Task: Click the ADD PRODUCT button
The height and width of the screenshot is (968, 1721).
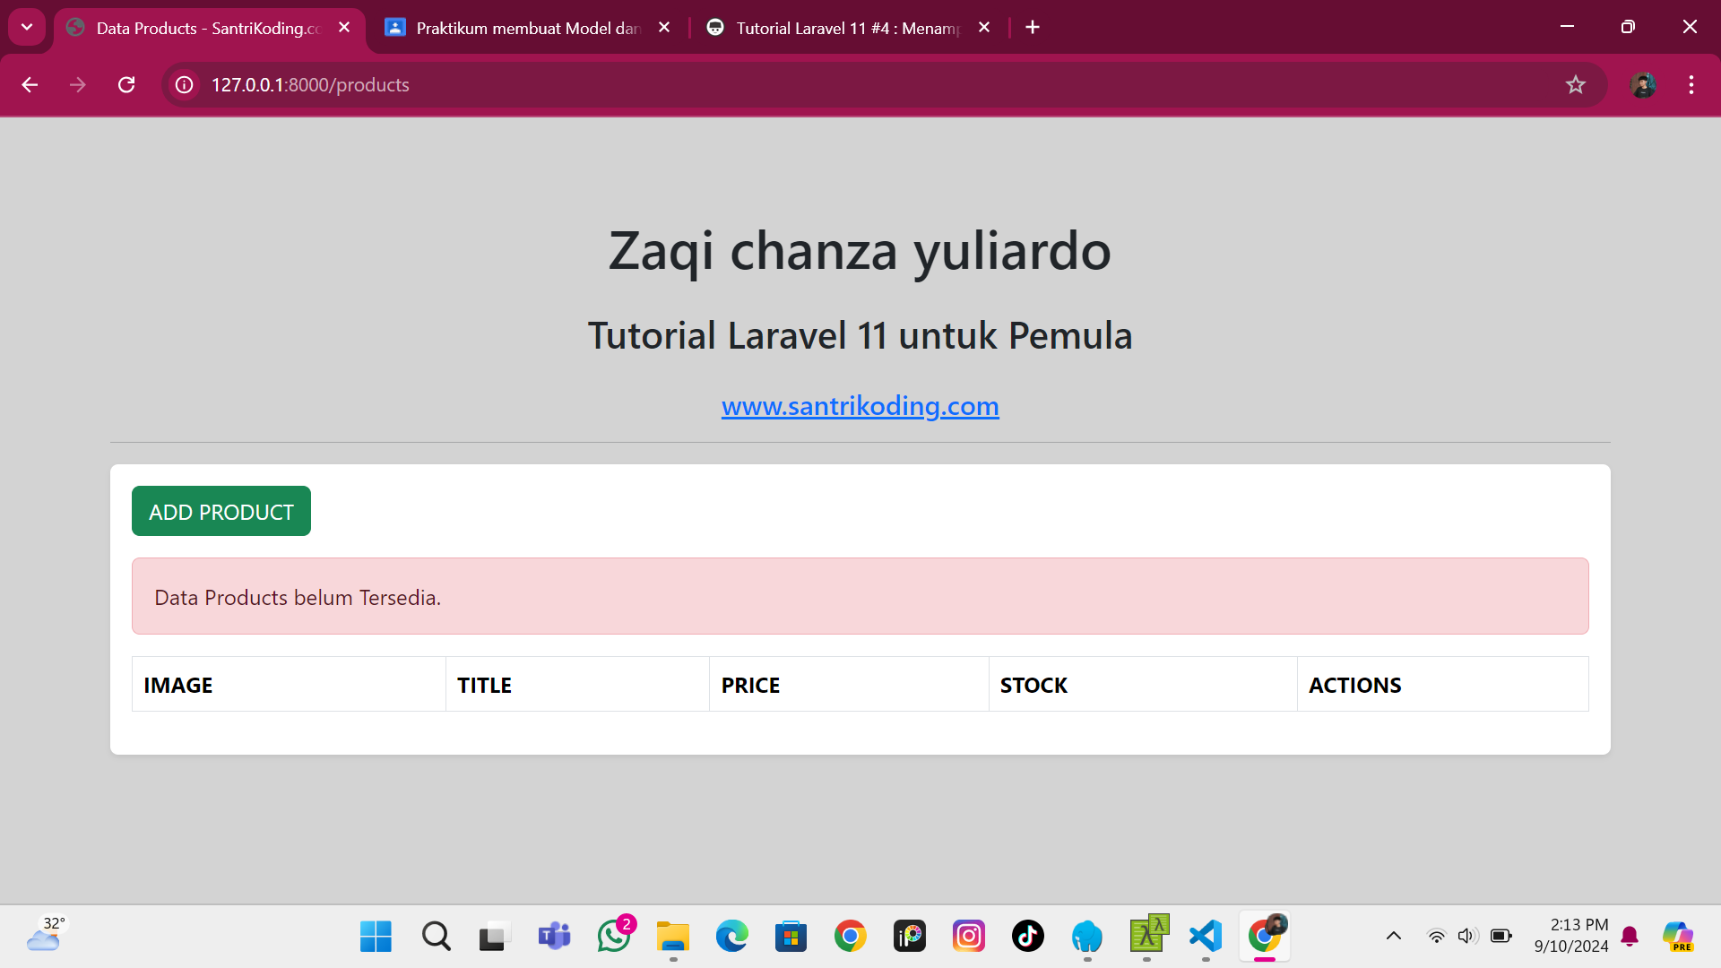Action: [x=221, y=511]
